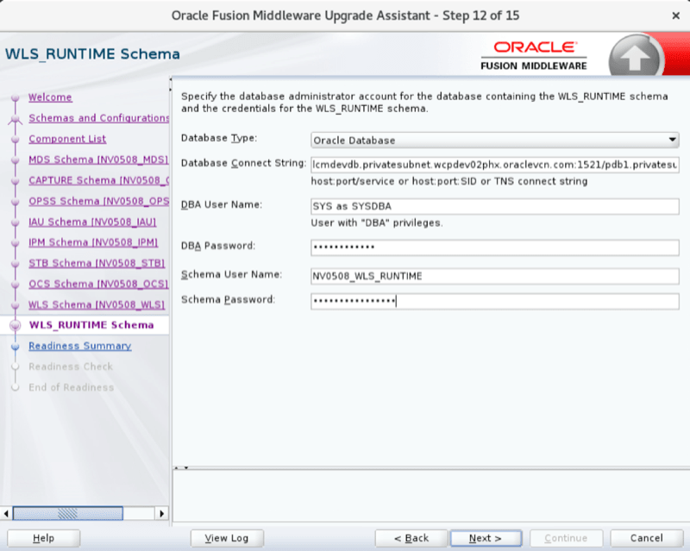Focus the DBA User Name field

coord(494,206)
